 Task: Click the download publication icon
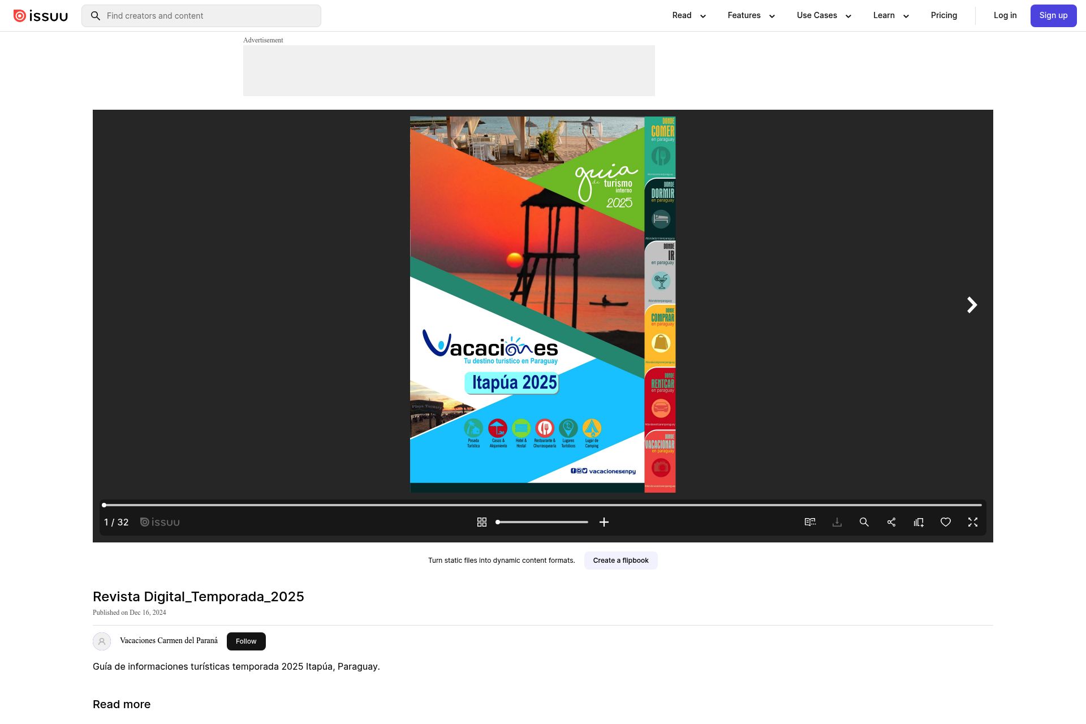point(837,522)
